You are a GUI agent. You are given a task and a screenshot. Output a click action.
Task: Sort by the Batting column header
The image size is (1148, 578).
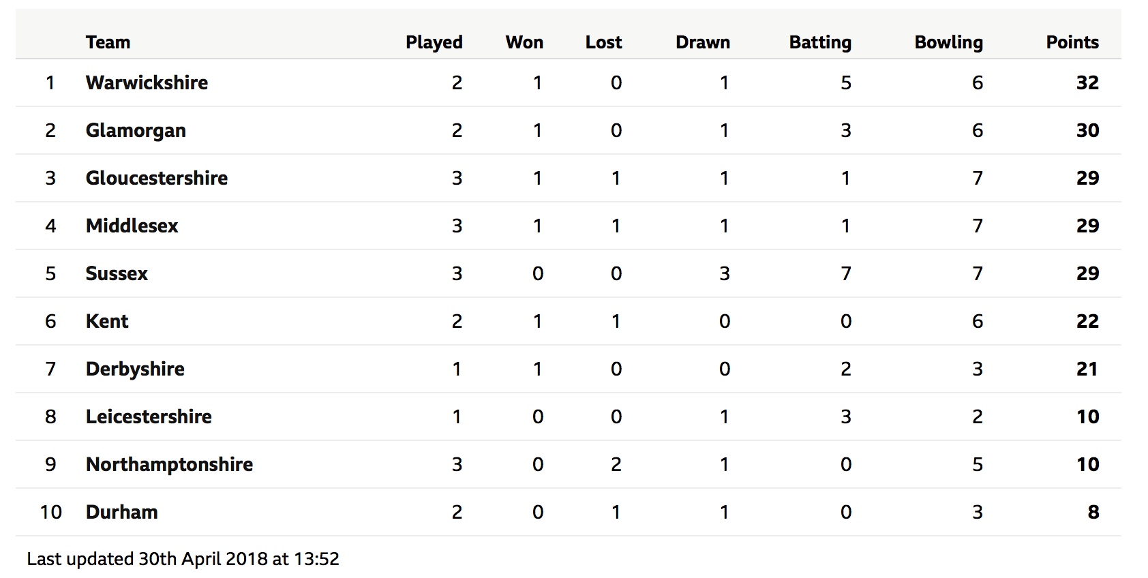coord(820,42)
